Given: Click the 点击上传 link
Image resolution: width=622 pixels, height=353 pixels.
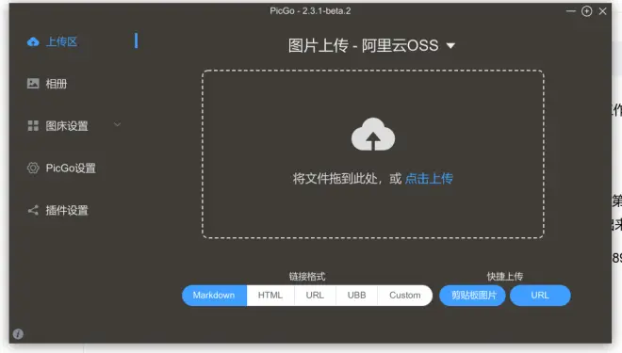Looking at the screenshot, I should pyautogui.click(x=429, y=179).
